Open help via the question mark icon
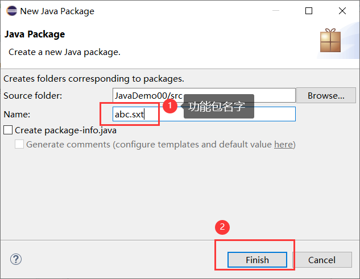Screen dimensions: 360x279 click(x=16, y=259)
